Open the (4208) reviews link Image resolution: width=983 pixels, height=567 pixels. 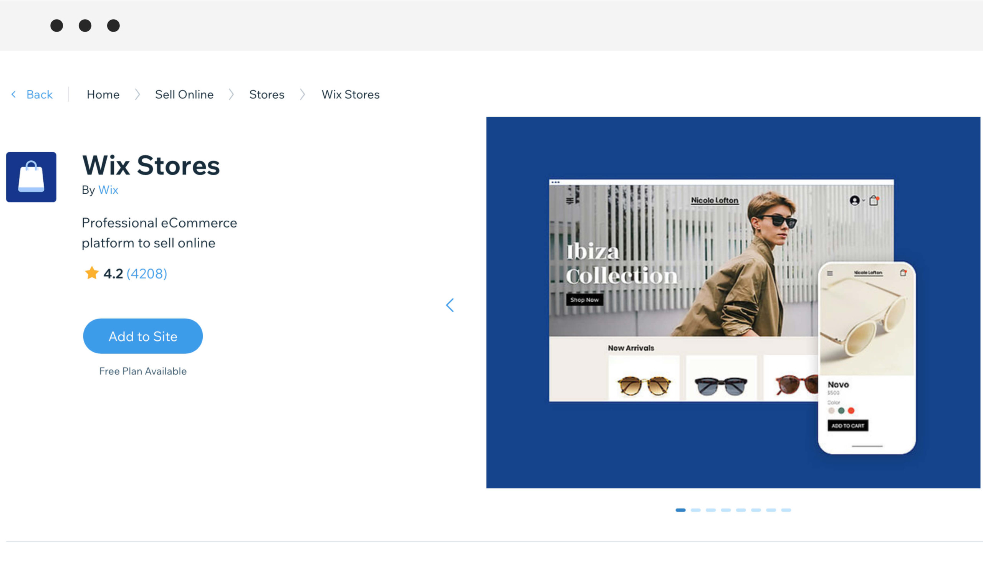click(147, 274)
